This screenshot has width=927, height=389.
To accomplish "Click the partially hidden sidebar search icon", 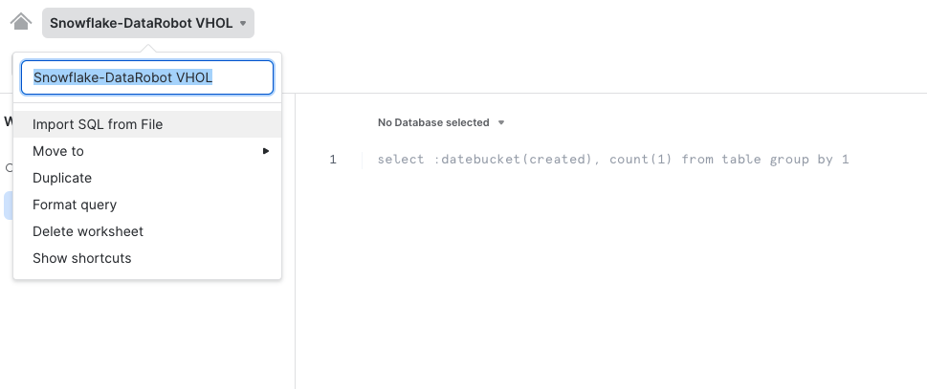I will tap(9, 167).
